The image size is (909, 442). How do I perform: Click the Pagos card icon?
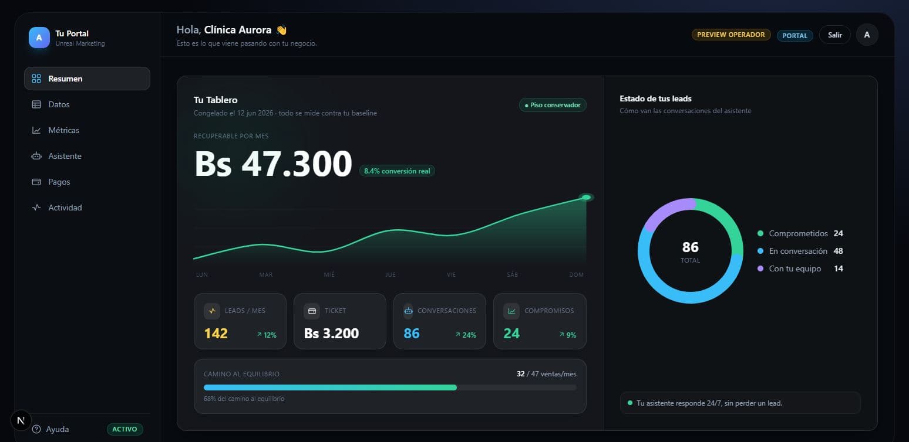[36, 182]
